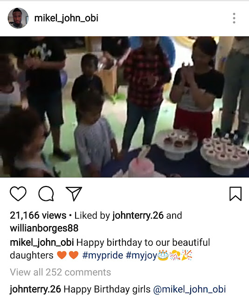
Task: Open the mikel_john_obi profile picture
Action: (x=18, y=18)
